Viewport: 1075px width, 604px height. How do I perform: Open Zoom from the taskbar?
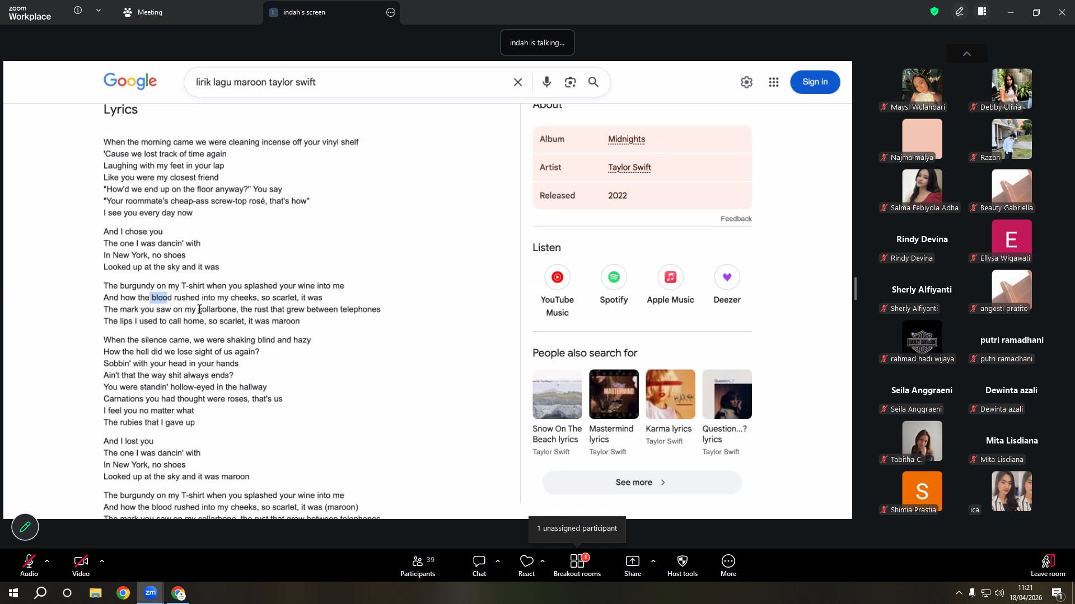(151, 593)
